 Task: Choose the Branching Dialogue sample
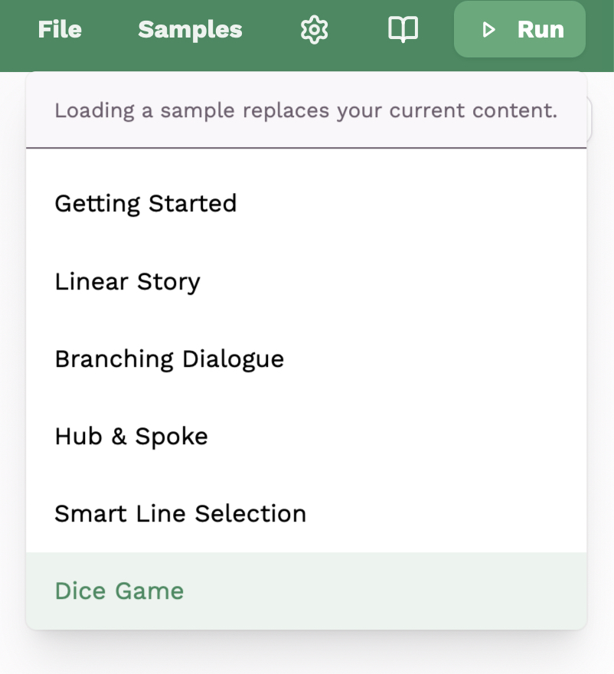point(169,359)
